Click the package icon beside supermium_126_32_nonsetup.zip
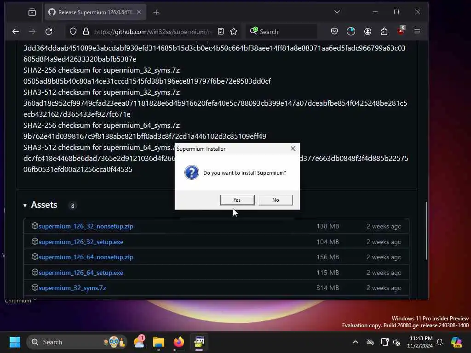Viewport: 471px width, 353px height. click(x=35, y=226)
